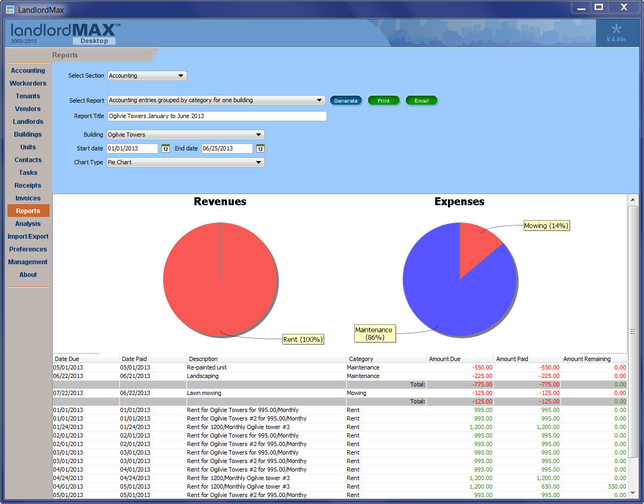Open the Management section
644x504 pixels.
point(28,262)
